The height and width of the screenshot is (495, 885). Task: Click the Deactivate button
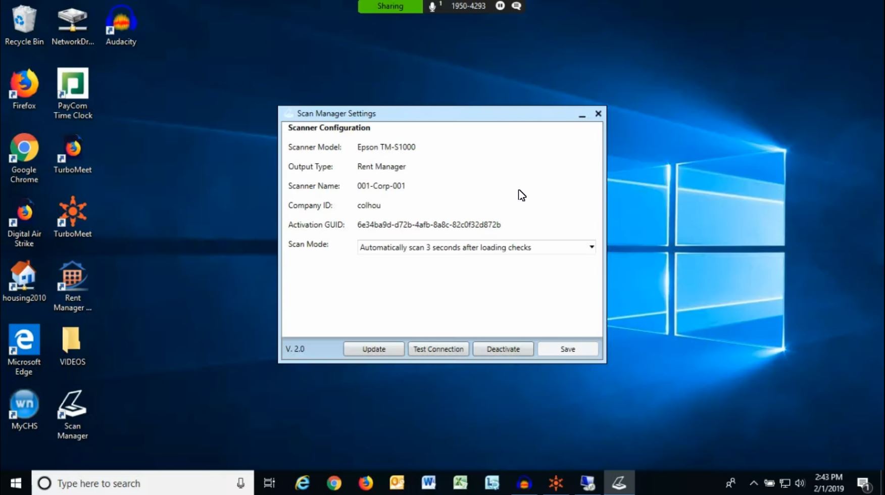click(503, 349)
